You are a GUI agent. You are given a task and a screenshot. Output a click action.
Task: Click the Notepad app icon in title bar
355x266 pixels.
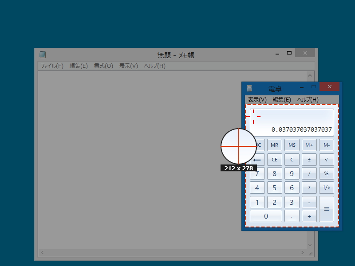point(42,55)
